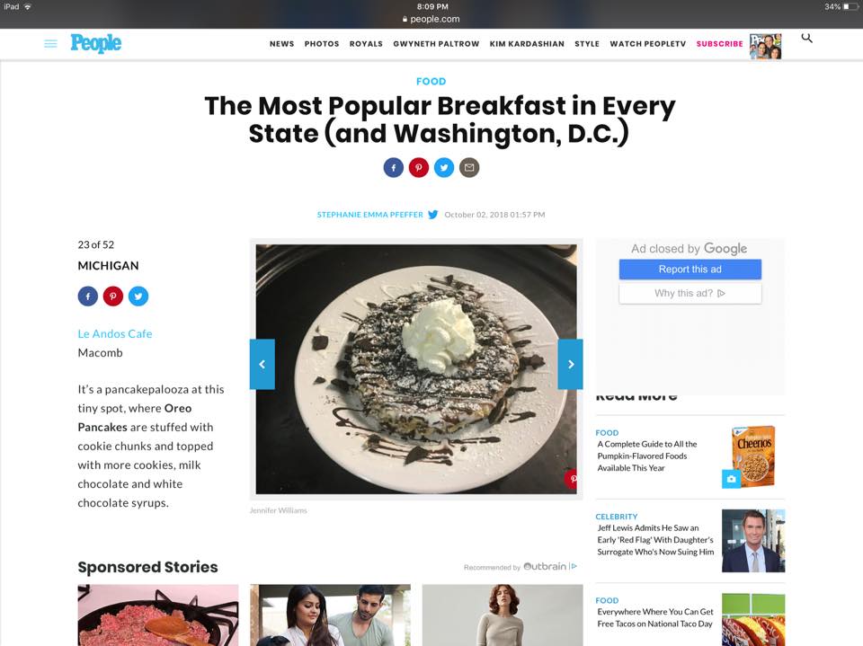Share Michigan slide on Facebook
Screen dimensions: 863x646
click(x=88, y=296)
